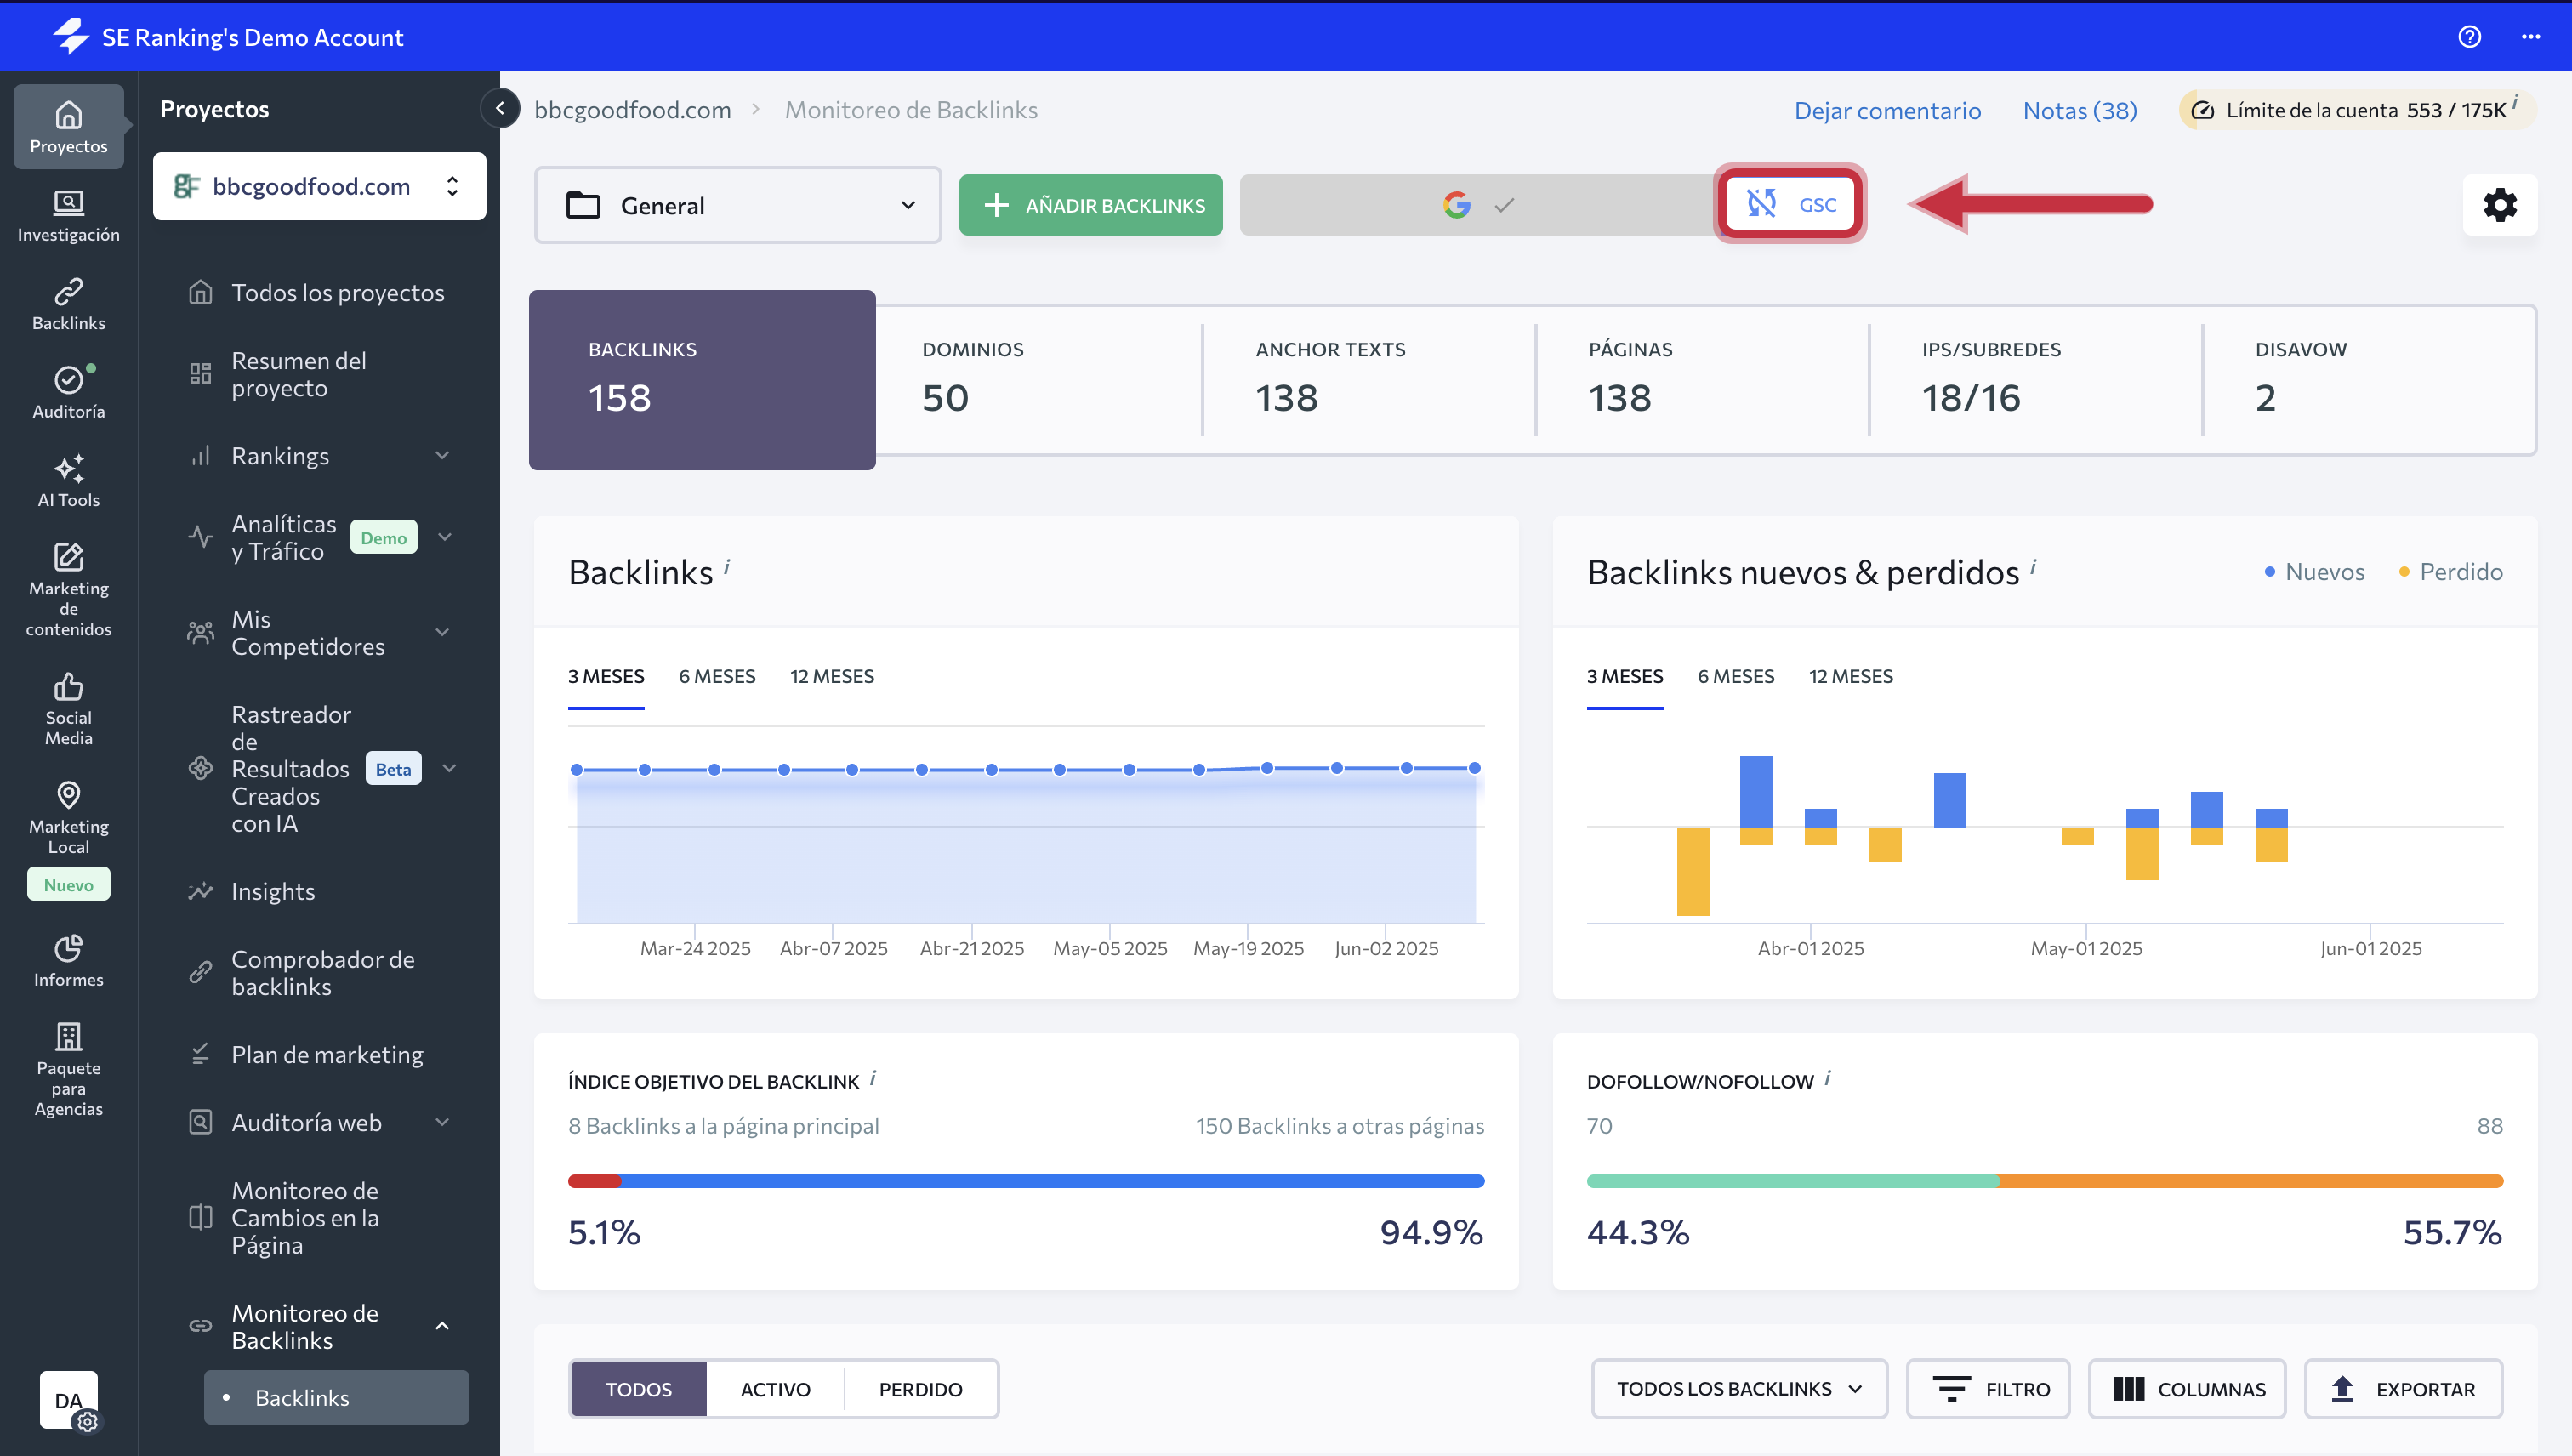Viewport: 2572px width, 1456px height.
Task: Open the Social Media section
Action: (68, 709)
